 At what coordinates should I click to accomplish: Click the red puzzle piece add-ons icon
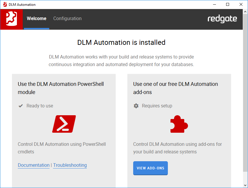179,124
